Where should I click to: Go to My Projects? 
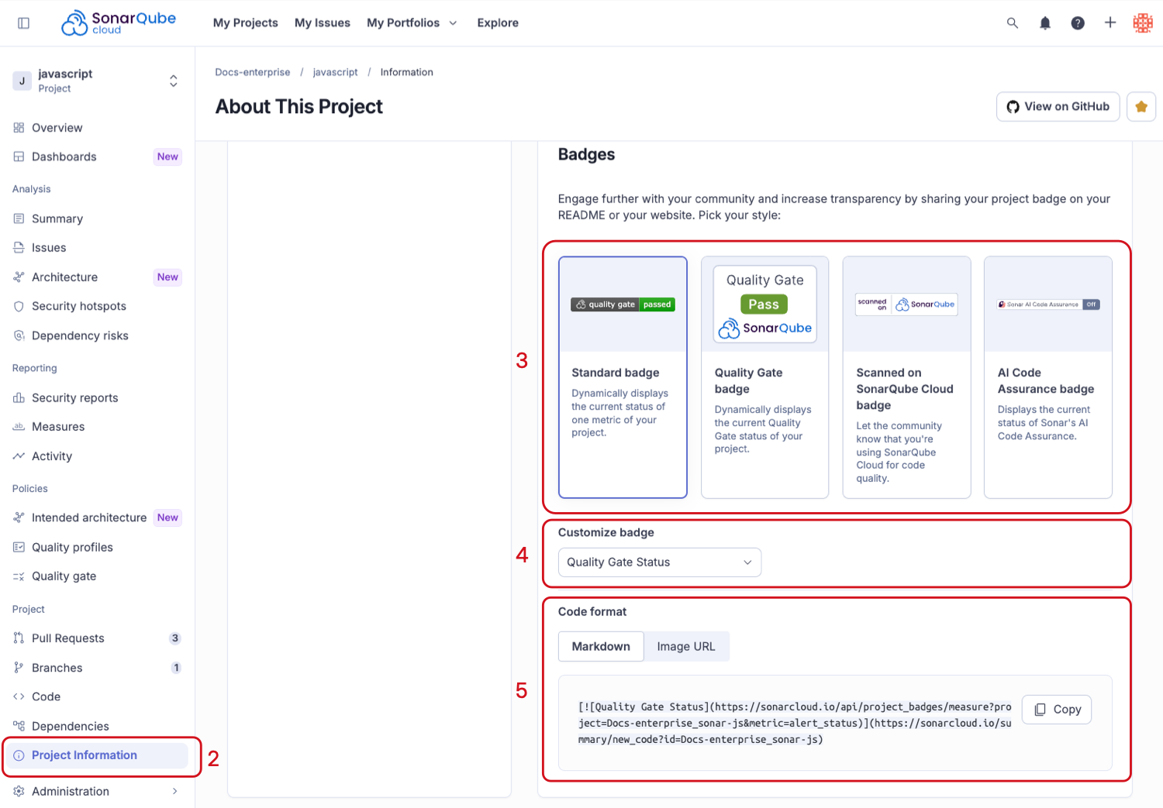[245, 23]
